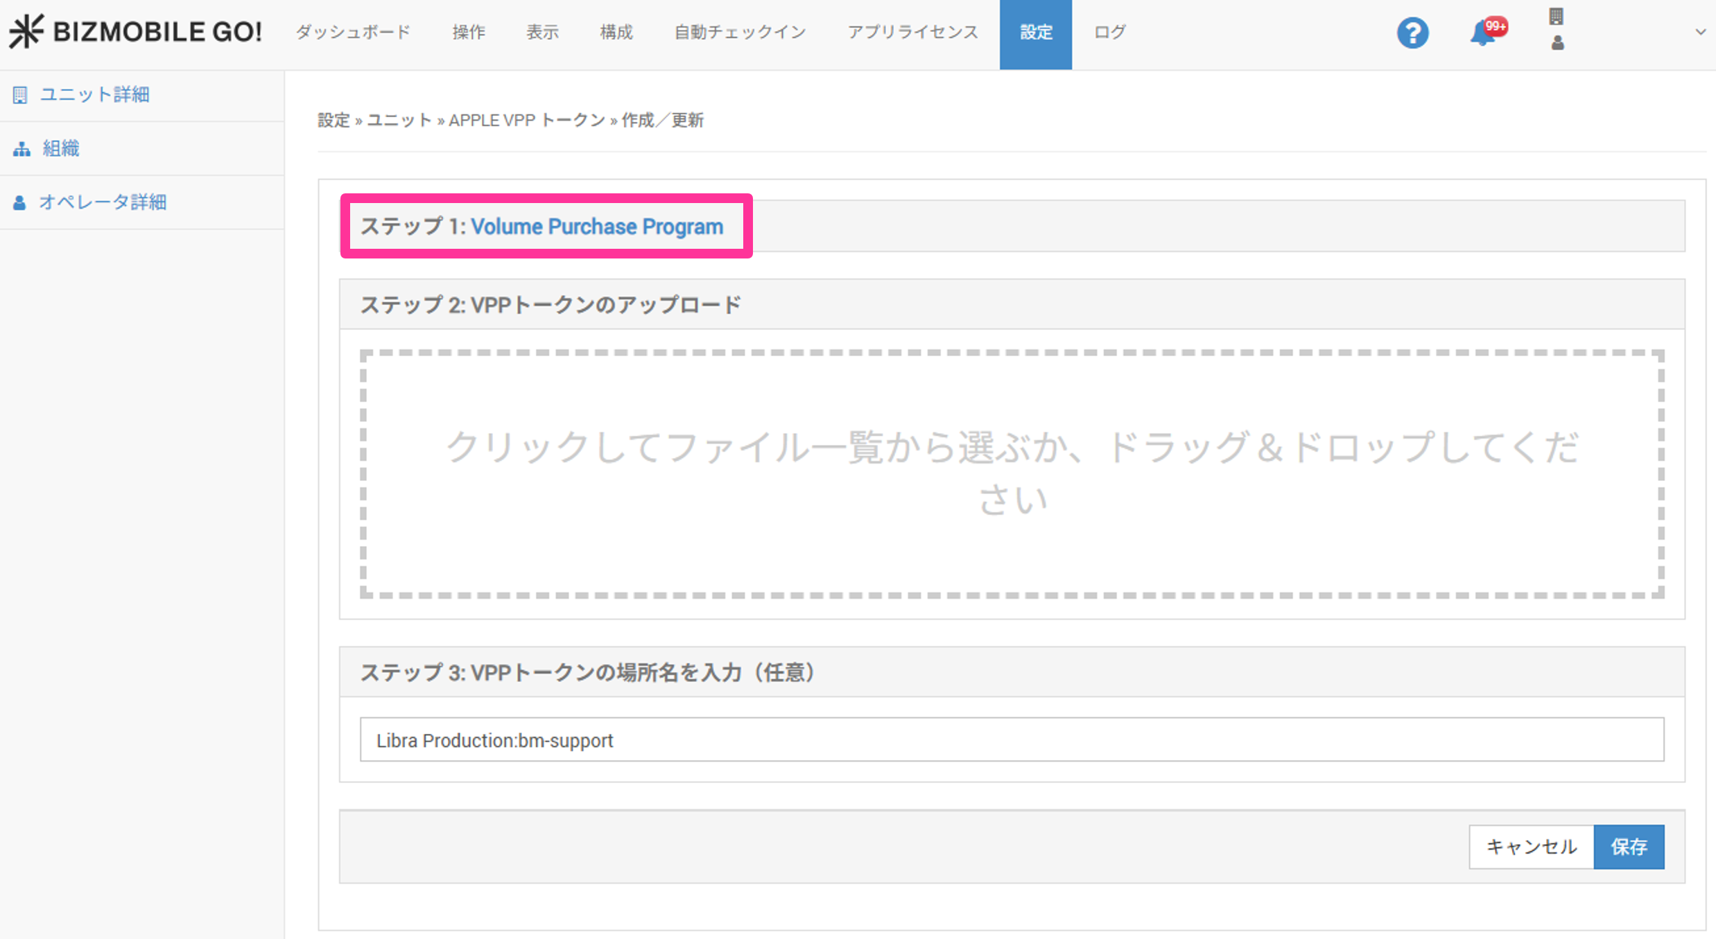1716x939 pixels.
Task: Expand the account dropdown chevron at top right
Action: (1700, 32)
